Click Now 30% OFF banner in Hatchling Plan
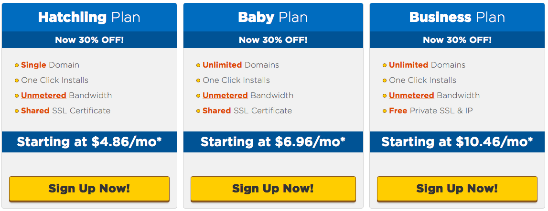Viewport: 548px width, 211px height. 89,40
